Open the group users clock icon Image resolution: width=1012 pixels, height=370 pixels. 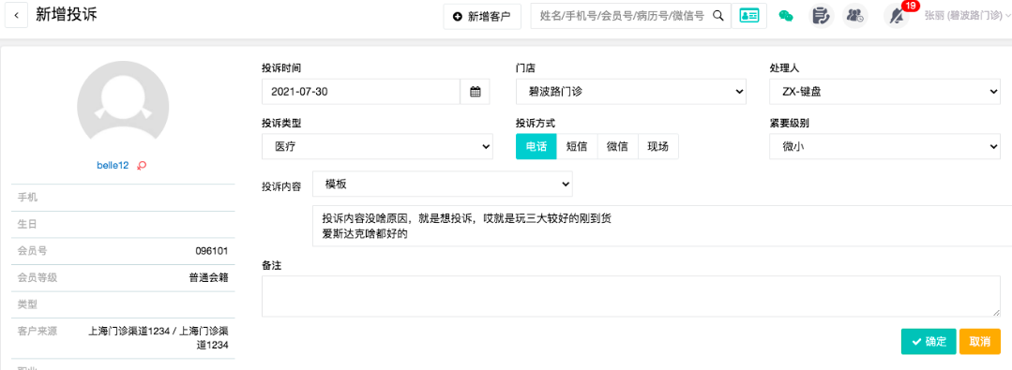coord(855,16)
